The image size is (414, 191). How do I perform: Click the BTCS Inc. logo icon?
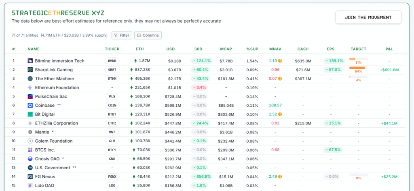pyautogui.click(x=30, y=150)
